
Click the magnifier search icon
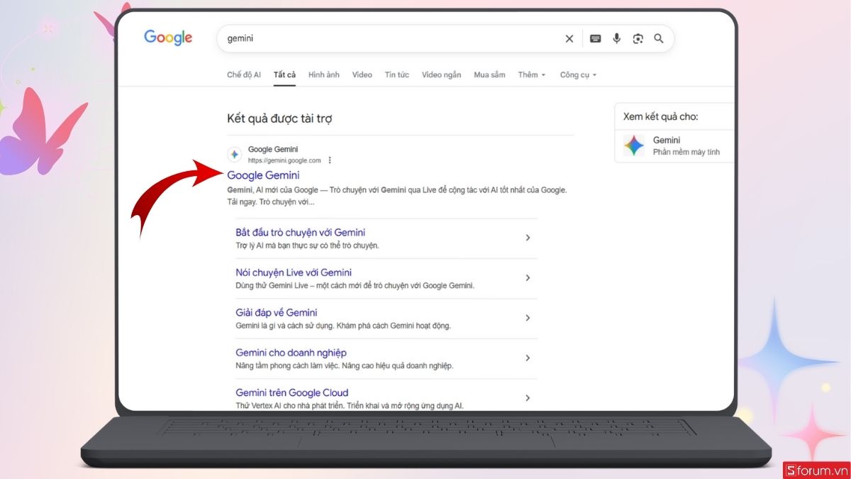(659, 39)
